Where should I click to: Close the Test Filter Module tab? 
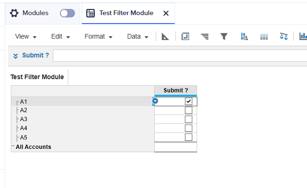tap(166, 13)
